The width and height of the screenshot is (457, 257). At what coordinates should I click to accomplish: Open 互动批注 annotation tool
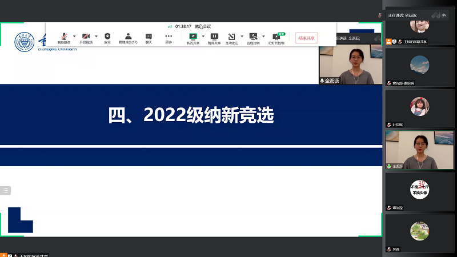pyautogui.click(x=232, y=38)
